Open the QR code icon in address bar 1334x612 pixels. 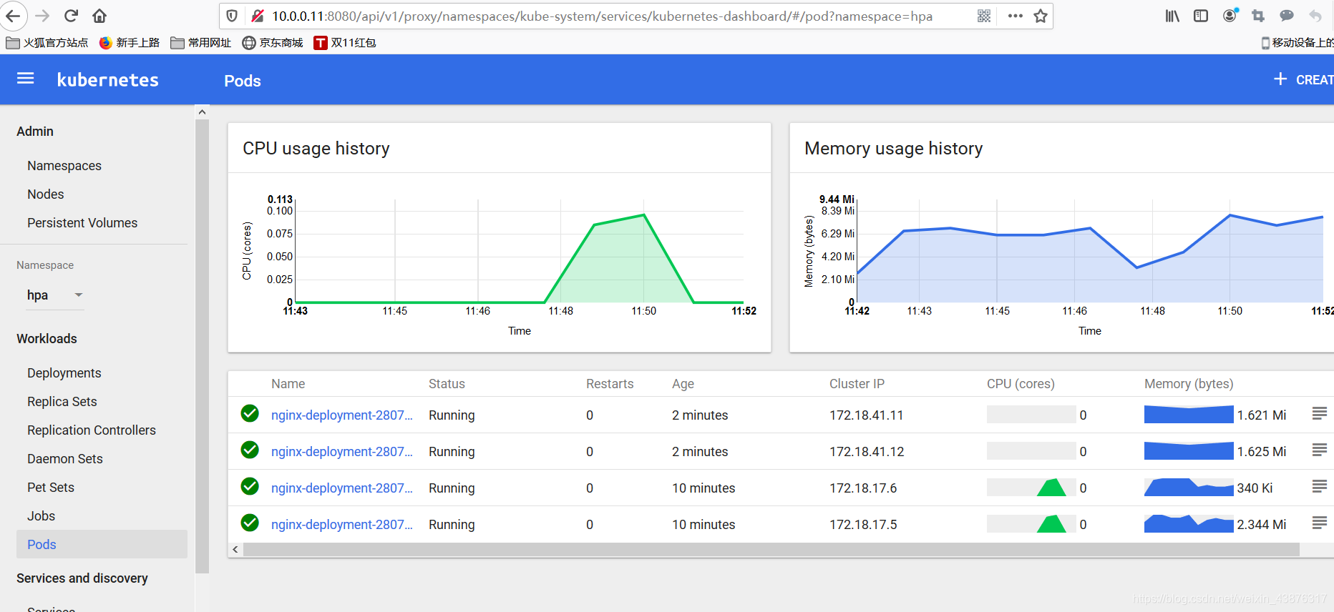click(x=984, y=16)
